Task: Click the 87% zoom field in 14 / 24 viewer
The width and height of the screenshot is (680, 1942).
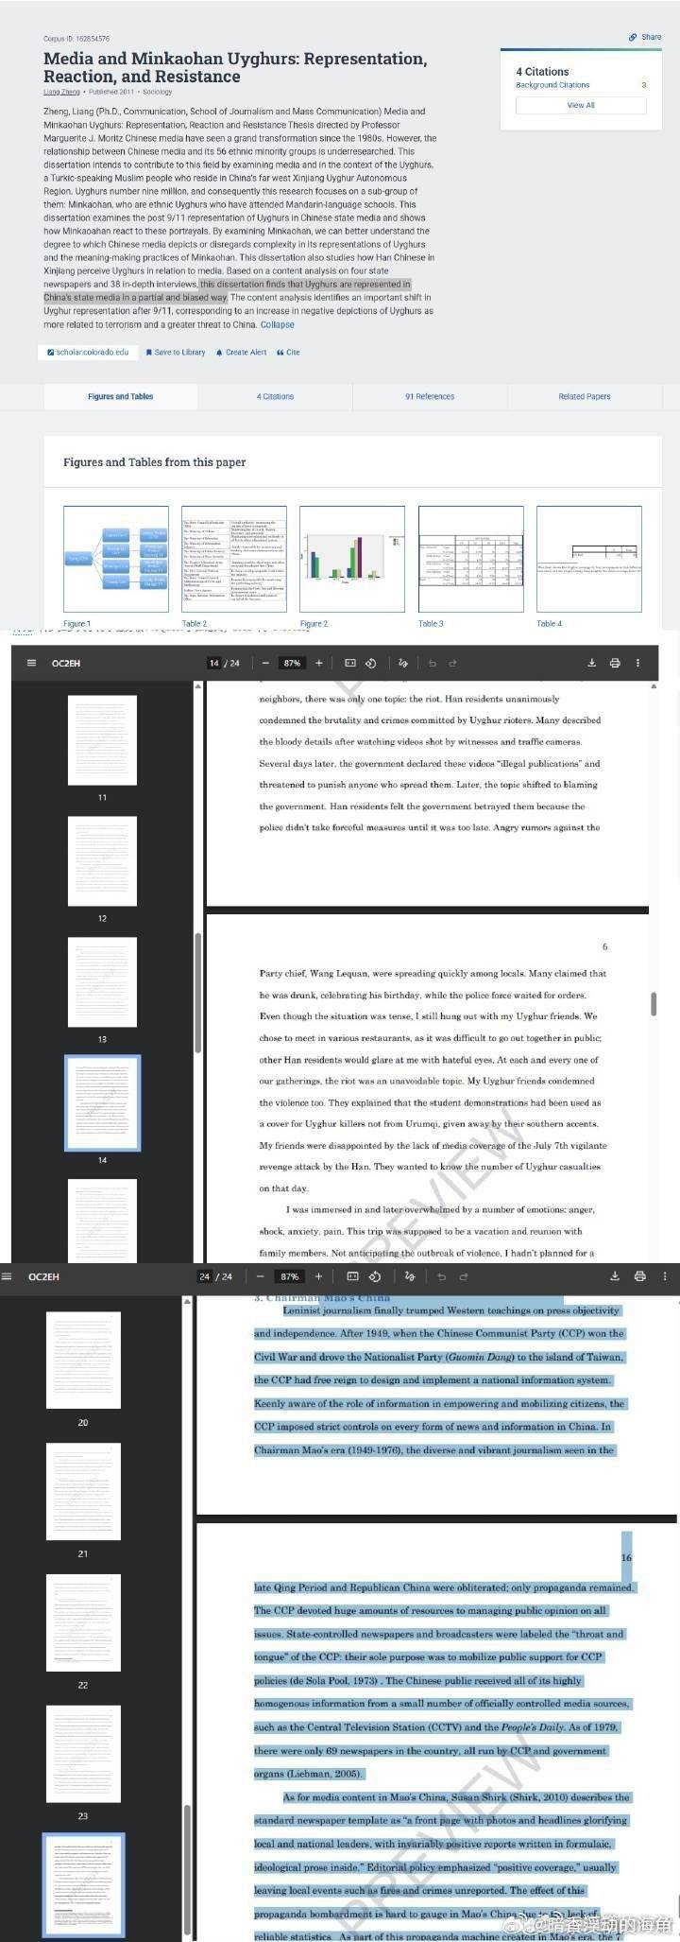Action: (x=293, y=663)
